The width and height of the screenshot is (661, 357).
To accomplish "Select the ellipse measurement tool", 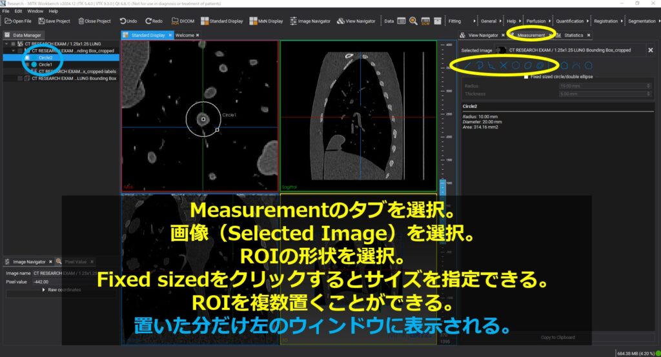I will click(x=528, y=65).
